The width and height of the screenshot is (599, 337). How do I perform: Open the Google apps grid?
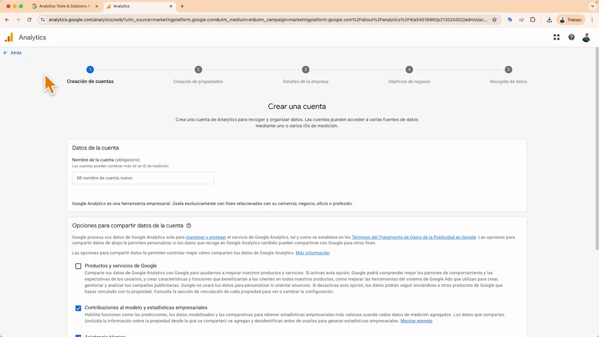pos(556,37)
